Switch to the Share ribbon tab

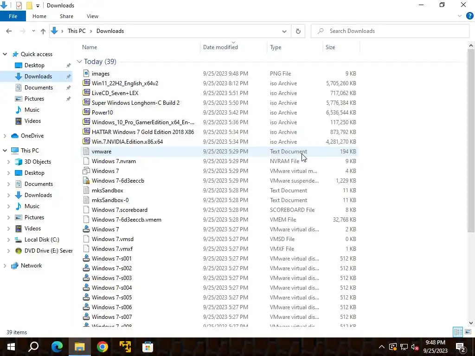pyautogui.click(x=66, y=16)
